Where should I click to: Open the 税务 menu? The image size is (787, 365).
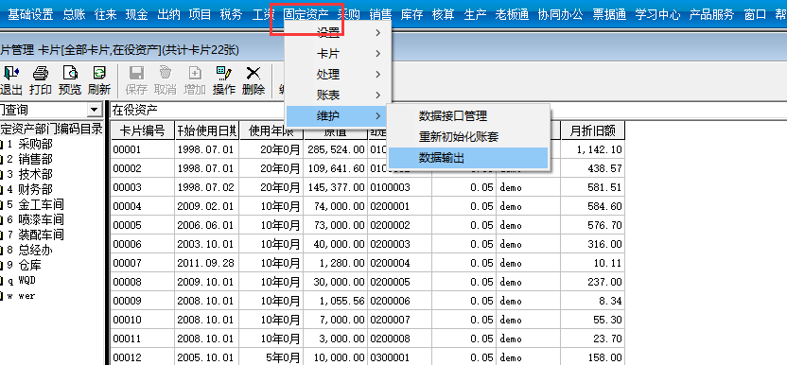[231, 14]
